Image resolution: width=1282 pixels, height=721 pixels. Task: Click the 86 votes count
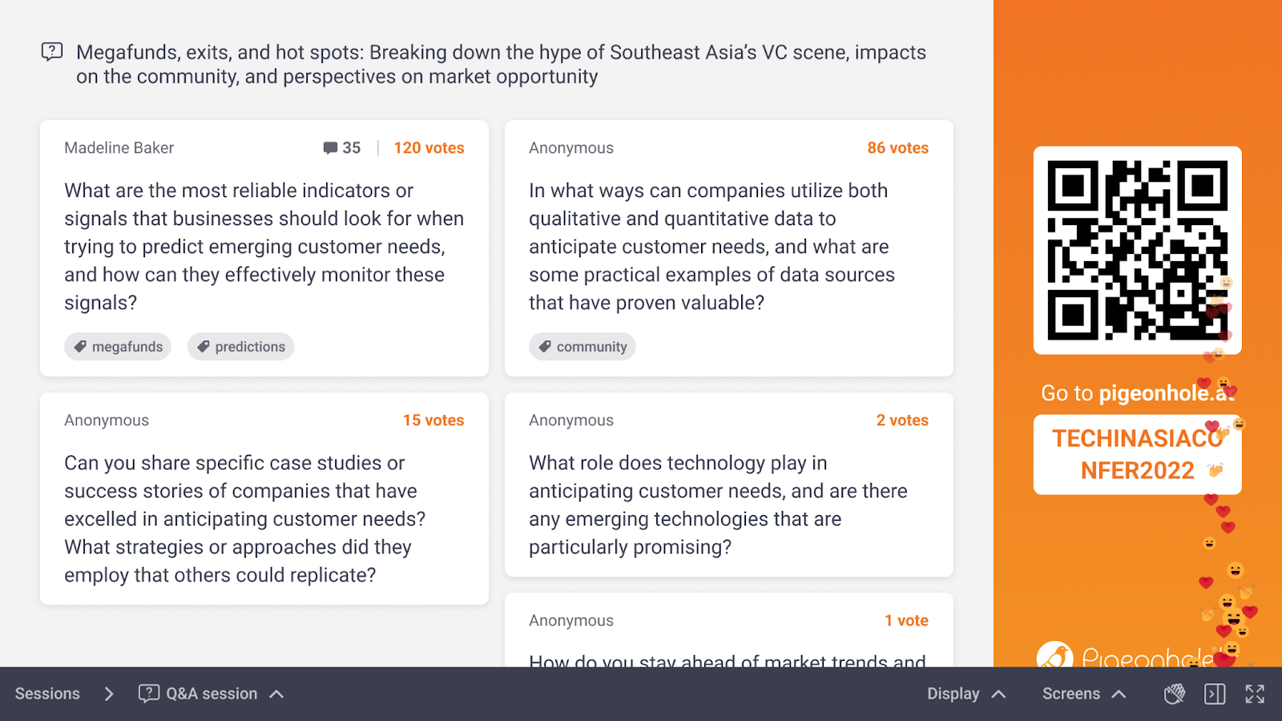[897, 148]
